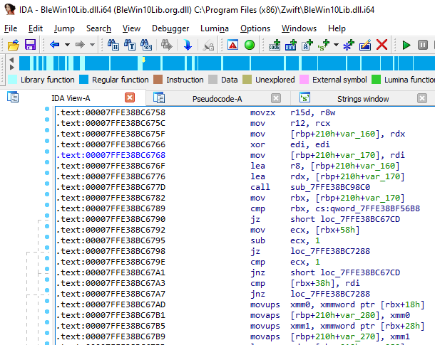Click the Open file folder icon
Image resolution: width=435 pixels, height=345 pixels.
click(13, 45)
